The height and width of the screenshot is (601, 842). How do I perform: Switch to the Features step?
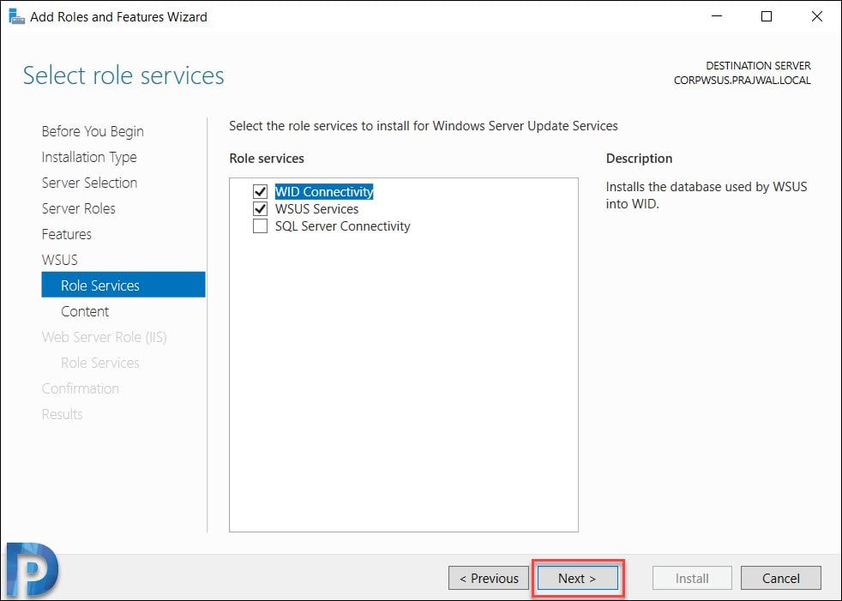point(67,234)
